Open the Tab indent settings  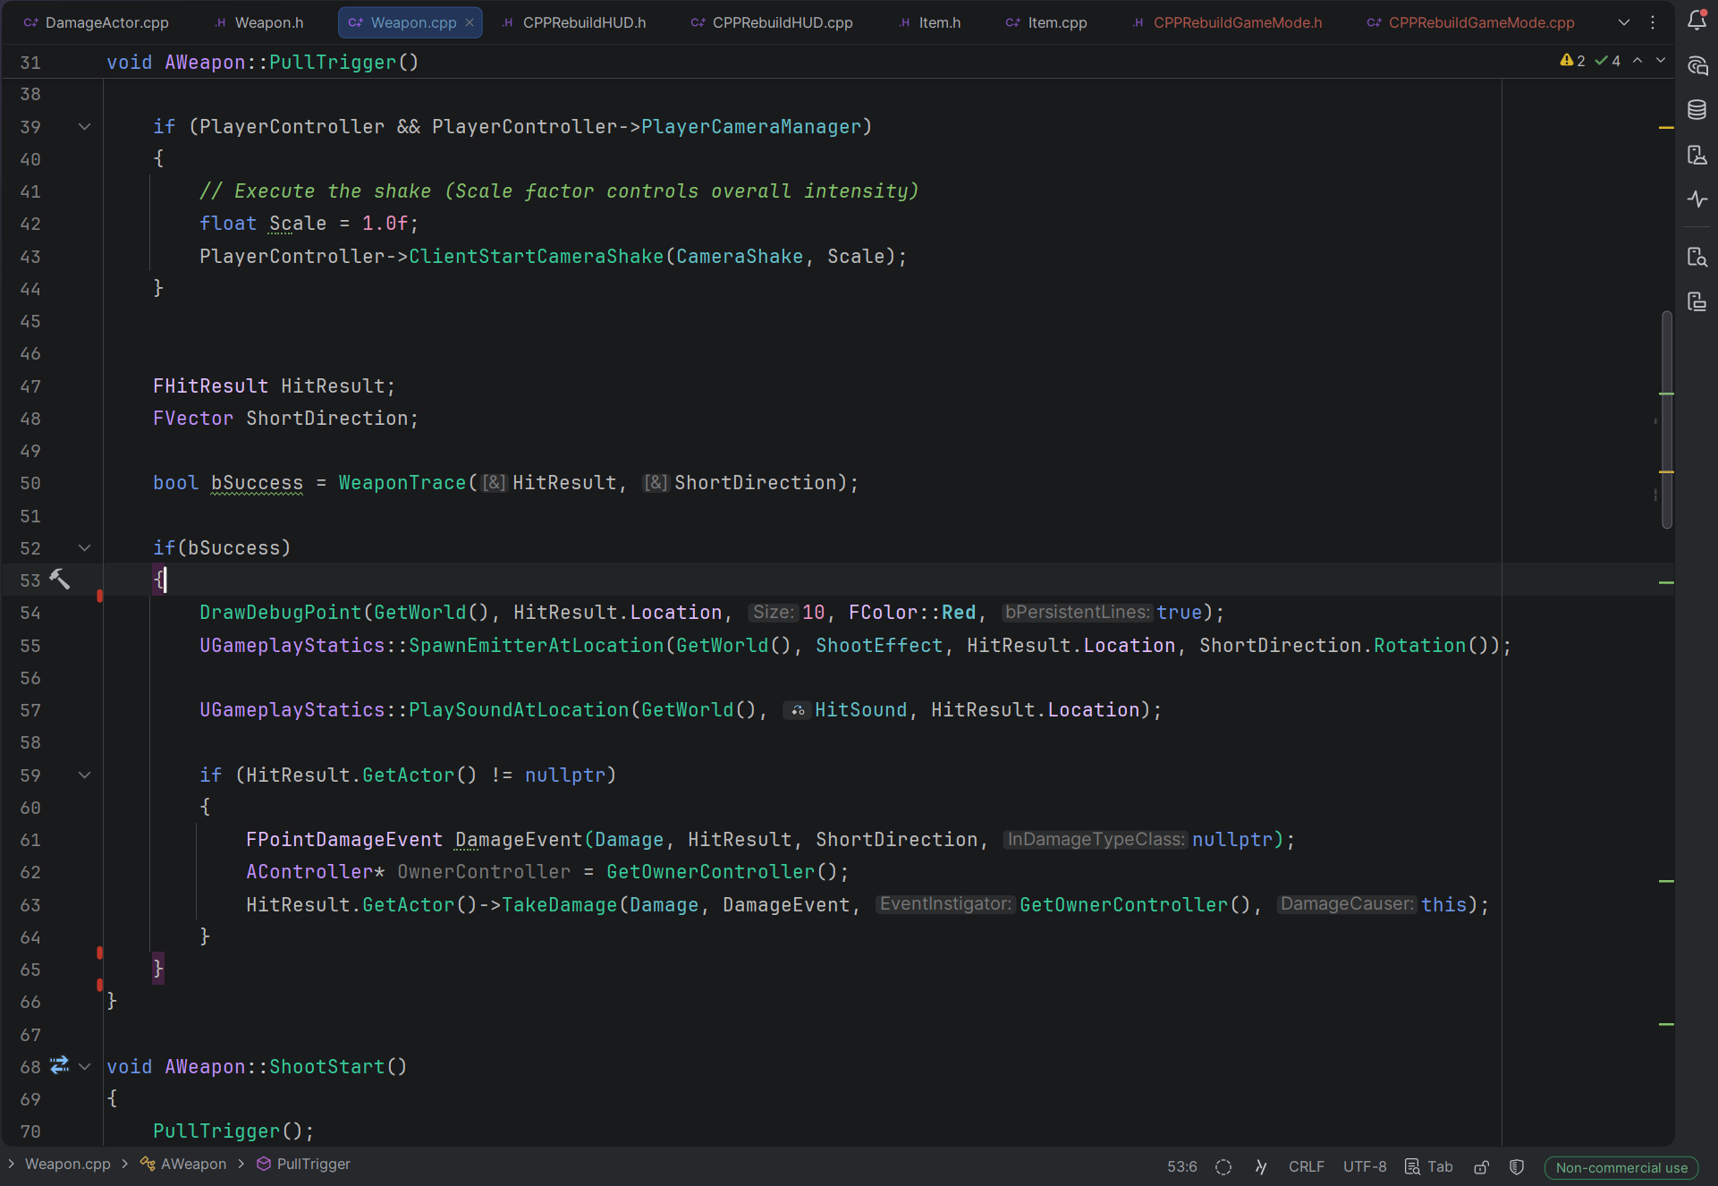click(x=1429, y=1167)
